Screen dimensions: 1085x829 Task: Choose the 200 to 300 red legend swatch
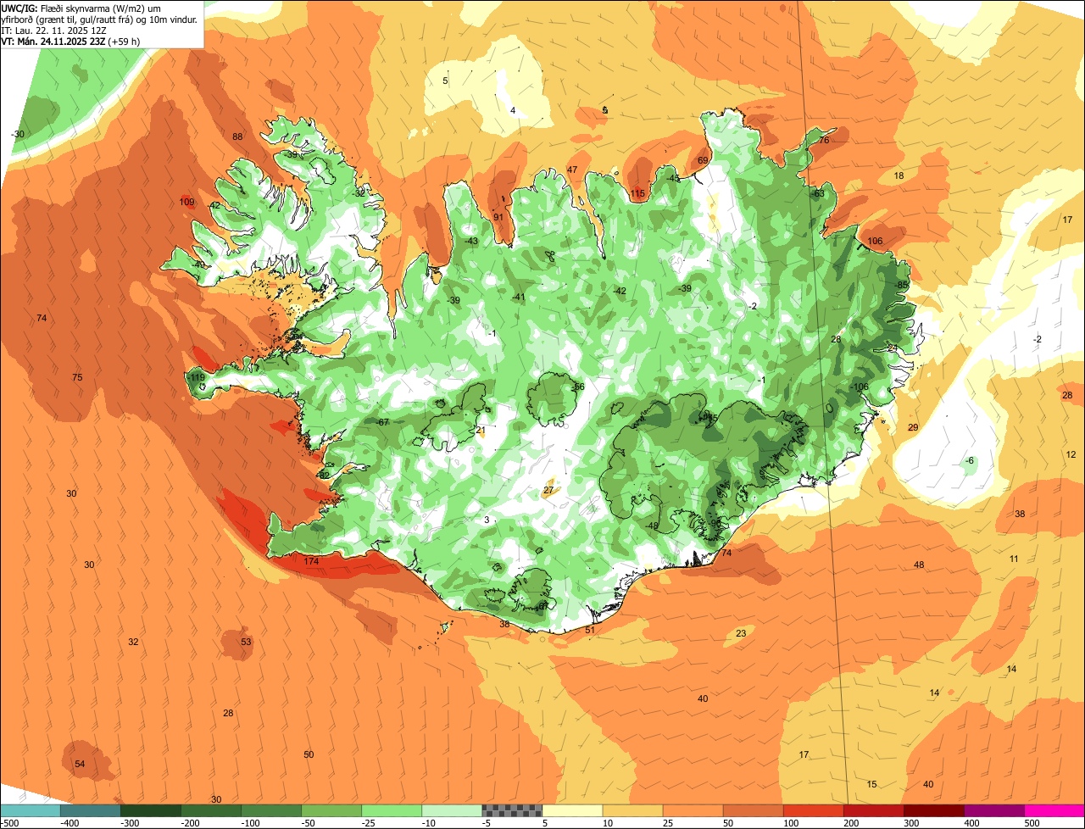click(x=873, y=810)
